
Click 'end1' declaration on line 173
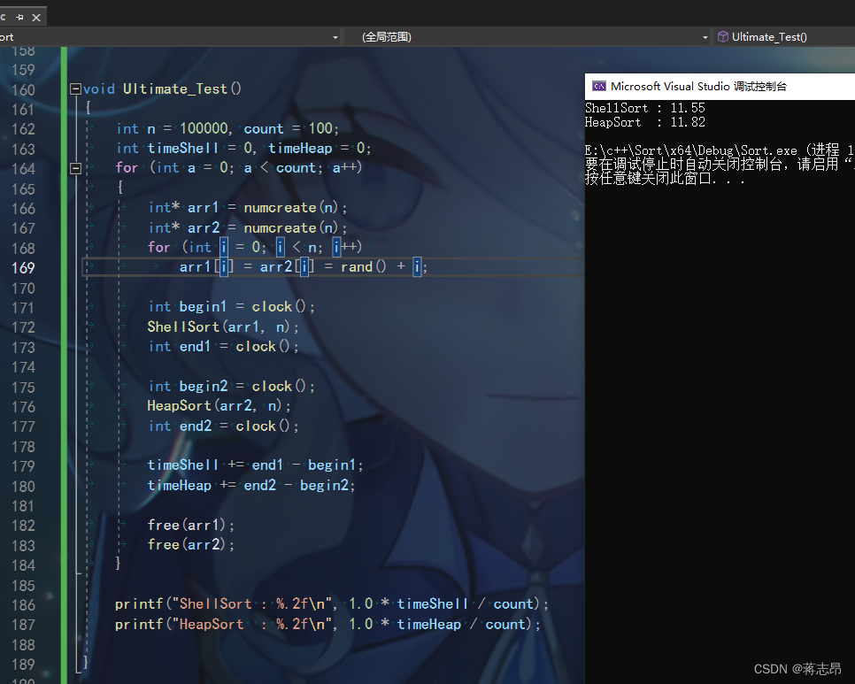195,347
